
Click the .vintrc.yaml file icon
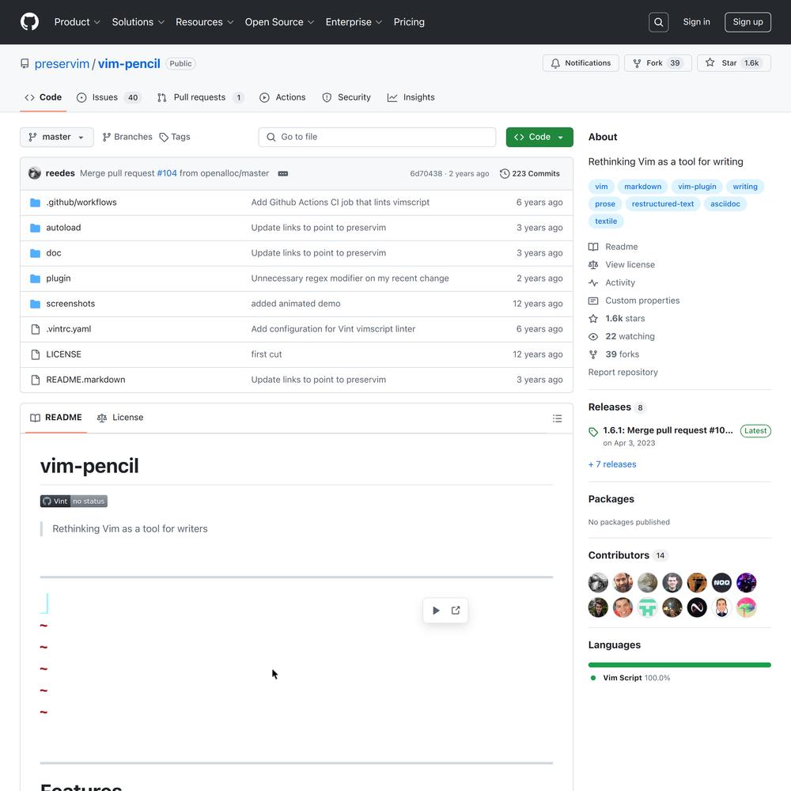pyautogui.click(x=36, y=329)
